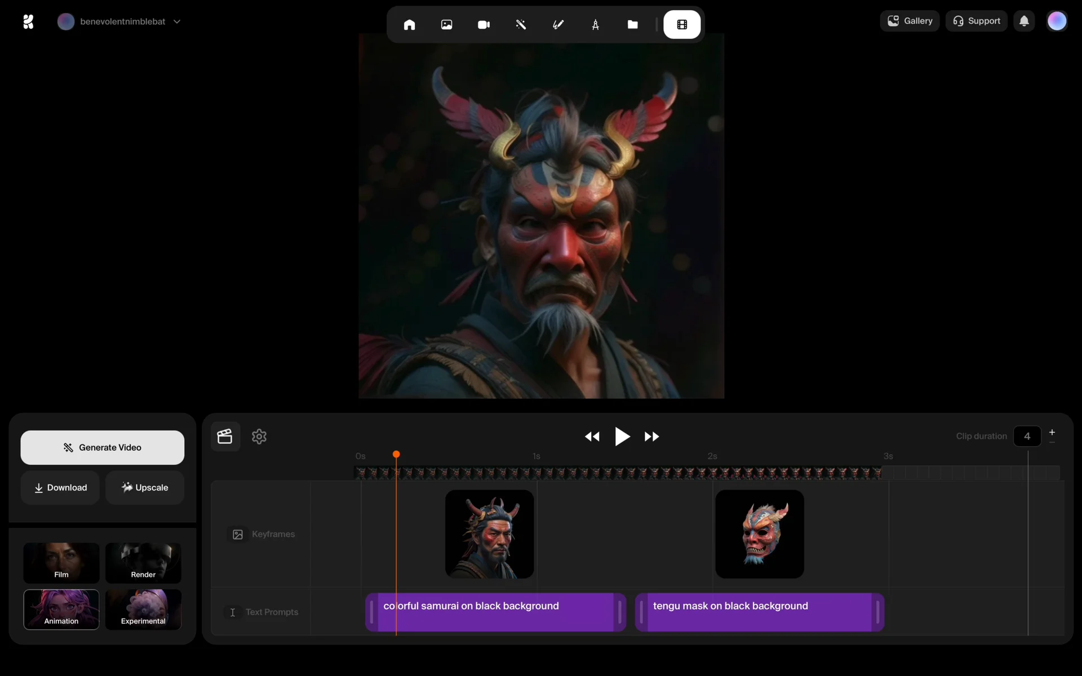The width and height of the screenshot is (1082, 676).
Task: Switch to the Experimental style preset
Action: [x=143, y=610]
